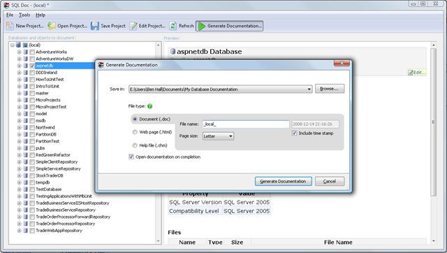Select the Web page (.html) radio button
This screenshot has width=447, height=253.
135,132
